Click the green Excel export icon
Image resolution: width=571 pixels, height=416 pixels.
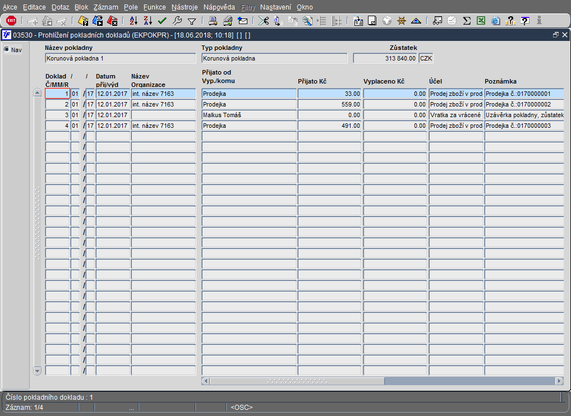(481, 21)
